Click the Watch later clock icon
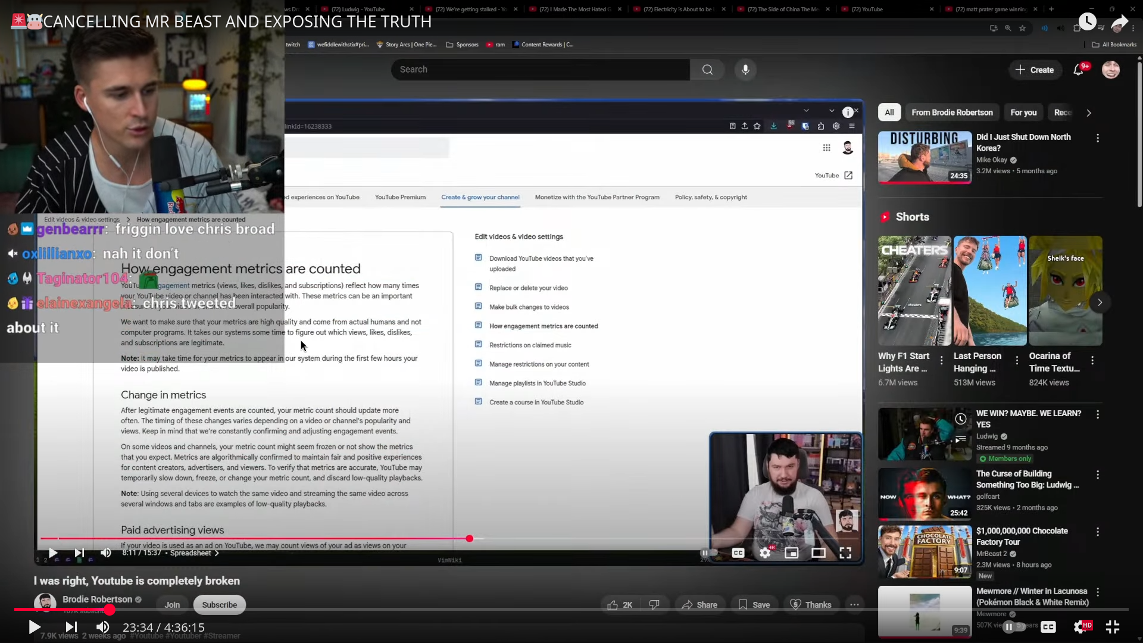 tap(1087, 22)
